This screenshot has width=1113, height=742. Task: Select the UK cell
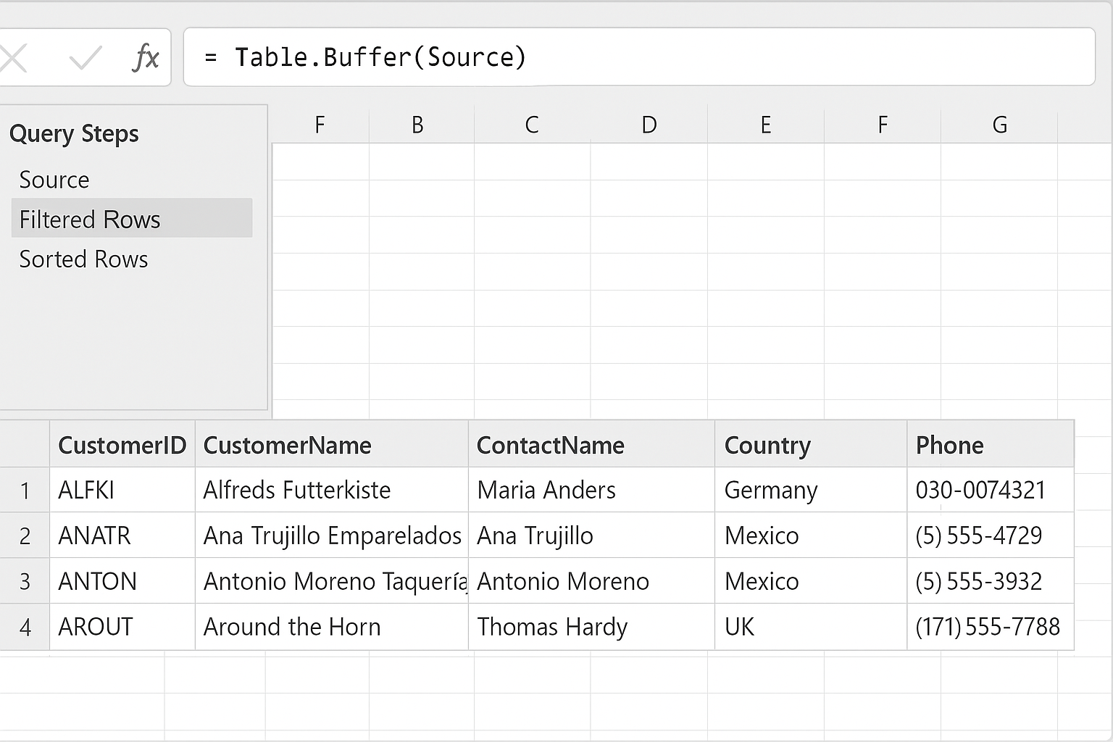click(811, 627)
